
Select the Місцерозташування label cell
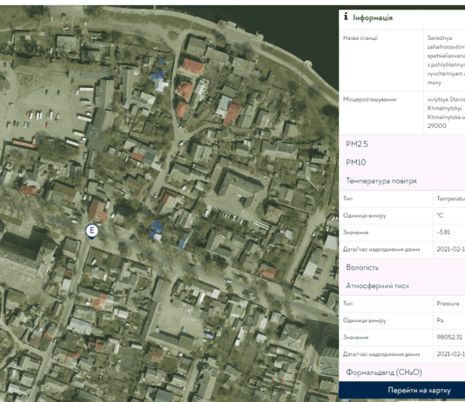coord(381,112)
